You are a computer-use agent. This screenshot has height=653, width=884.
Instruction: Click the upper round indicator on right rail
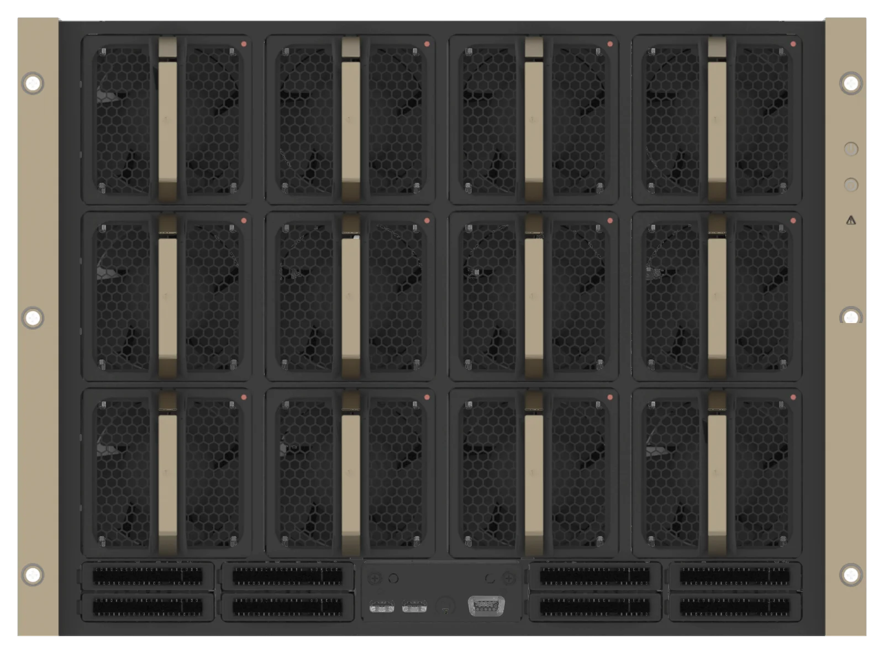(x=851, y=149)
